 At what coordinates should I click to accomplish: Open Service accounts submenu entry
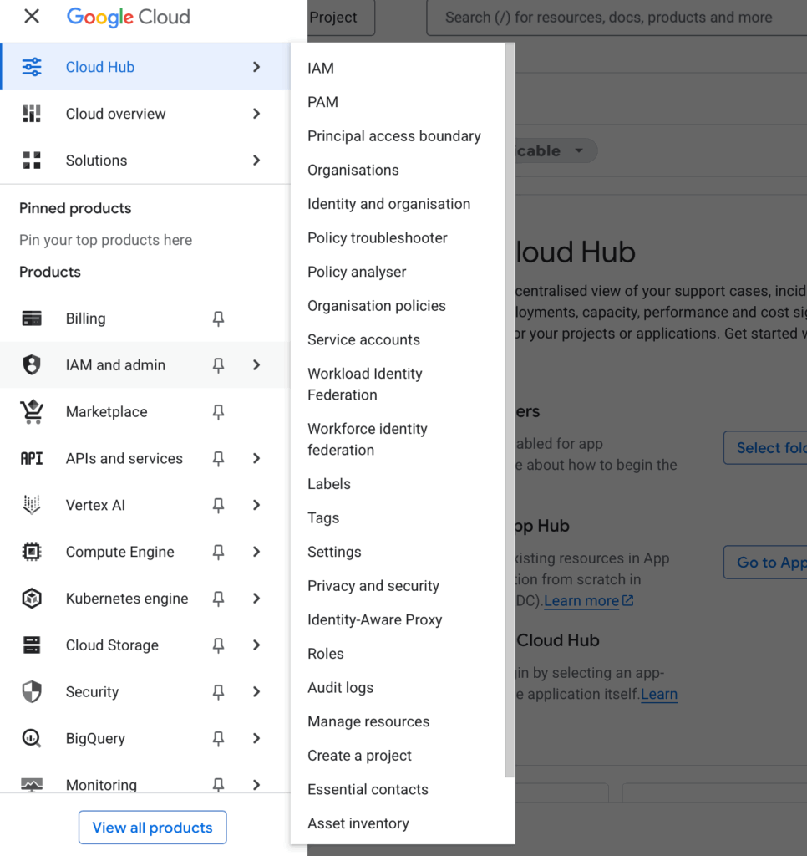(x=363, y=339)
